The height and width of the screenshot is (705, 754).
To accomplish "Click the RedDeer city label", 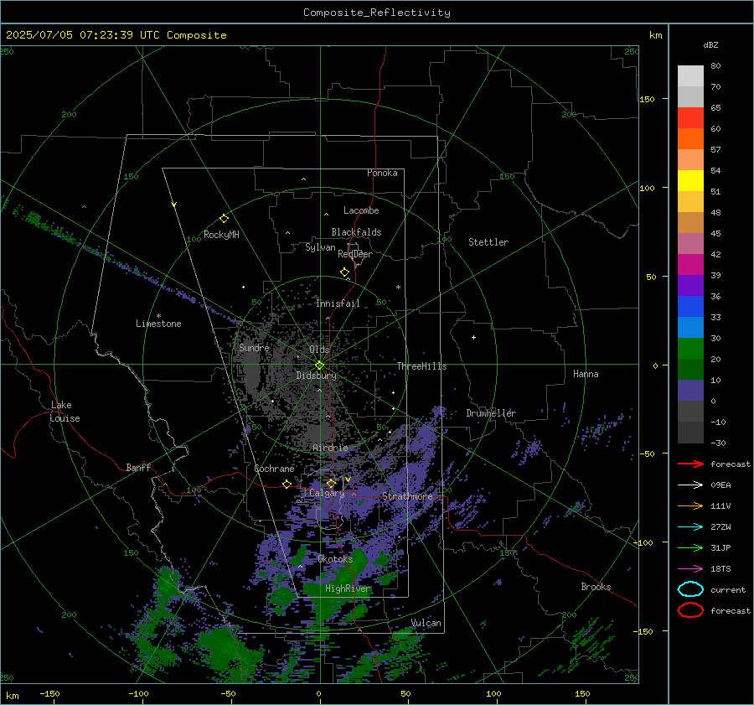I will pos(355,254).
